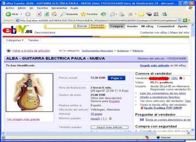Expand the Categorías dropdown
The height and width of the screenshot is (142, 196).
click(x=15, y=40)
